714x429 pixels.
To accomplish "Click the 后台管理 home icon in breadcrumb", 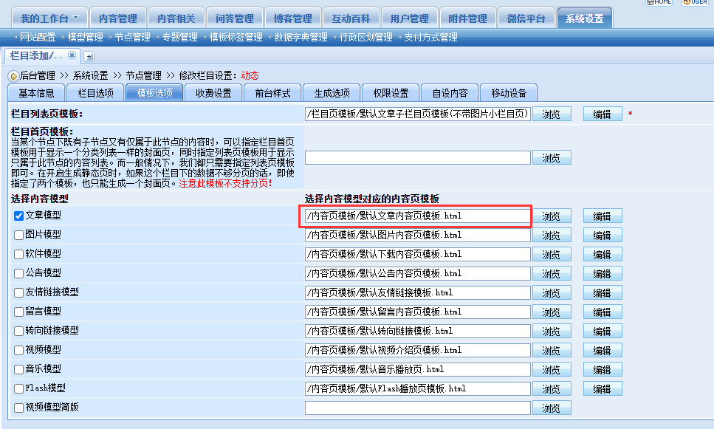I will tap(13, 75).
